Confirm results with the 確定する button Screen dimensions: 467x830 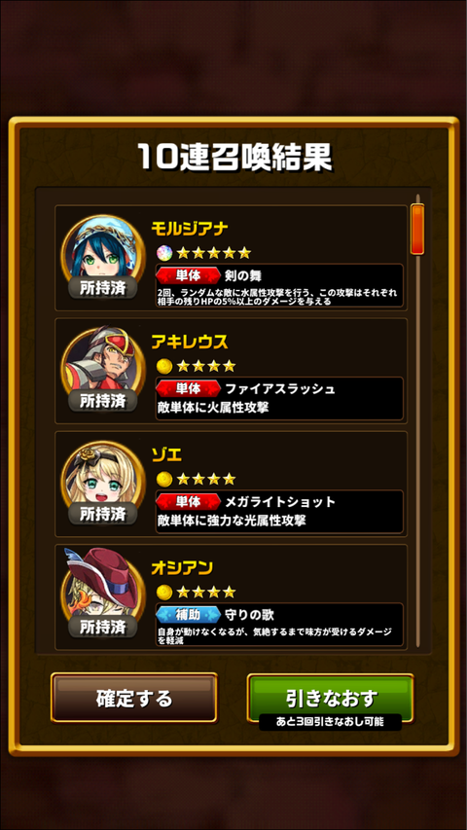coord(134,698)
